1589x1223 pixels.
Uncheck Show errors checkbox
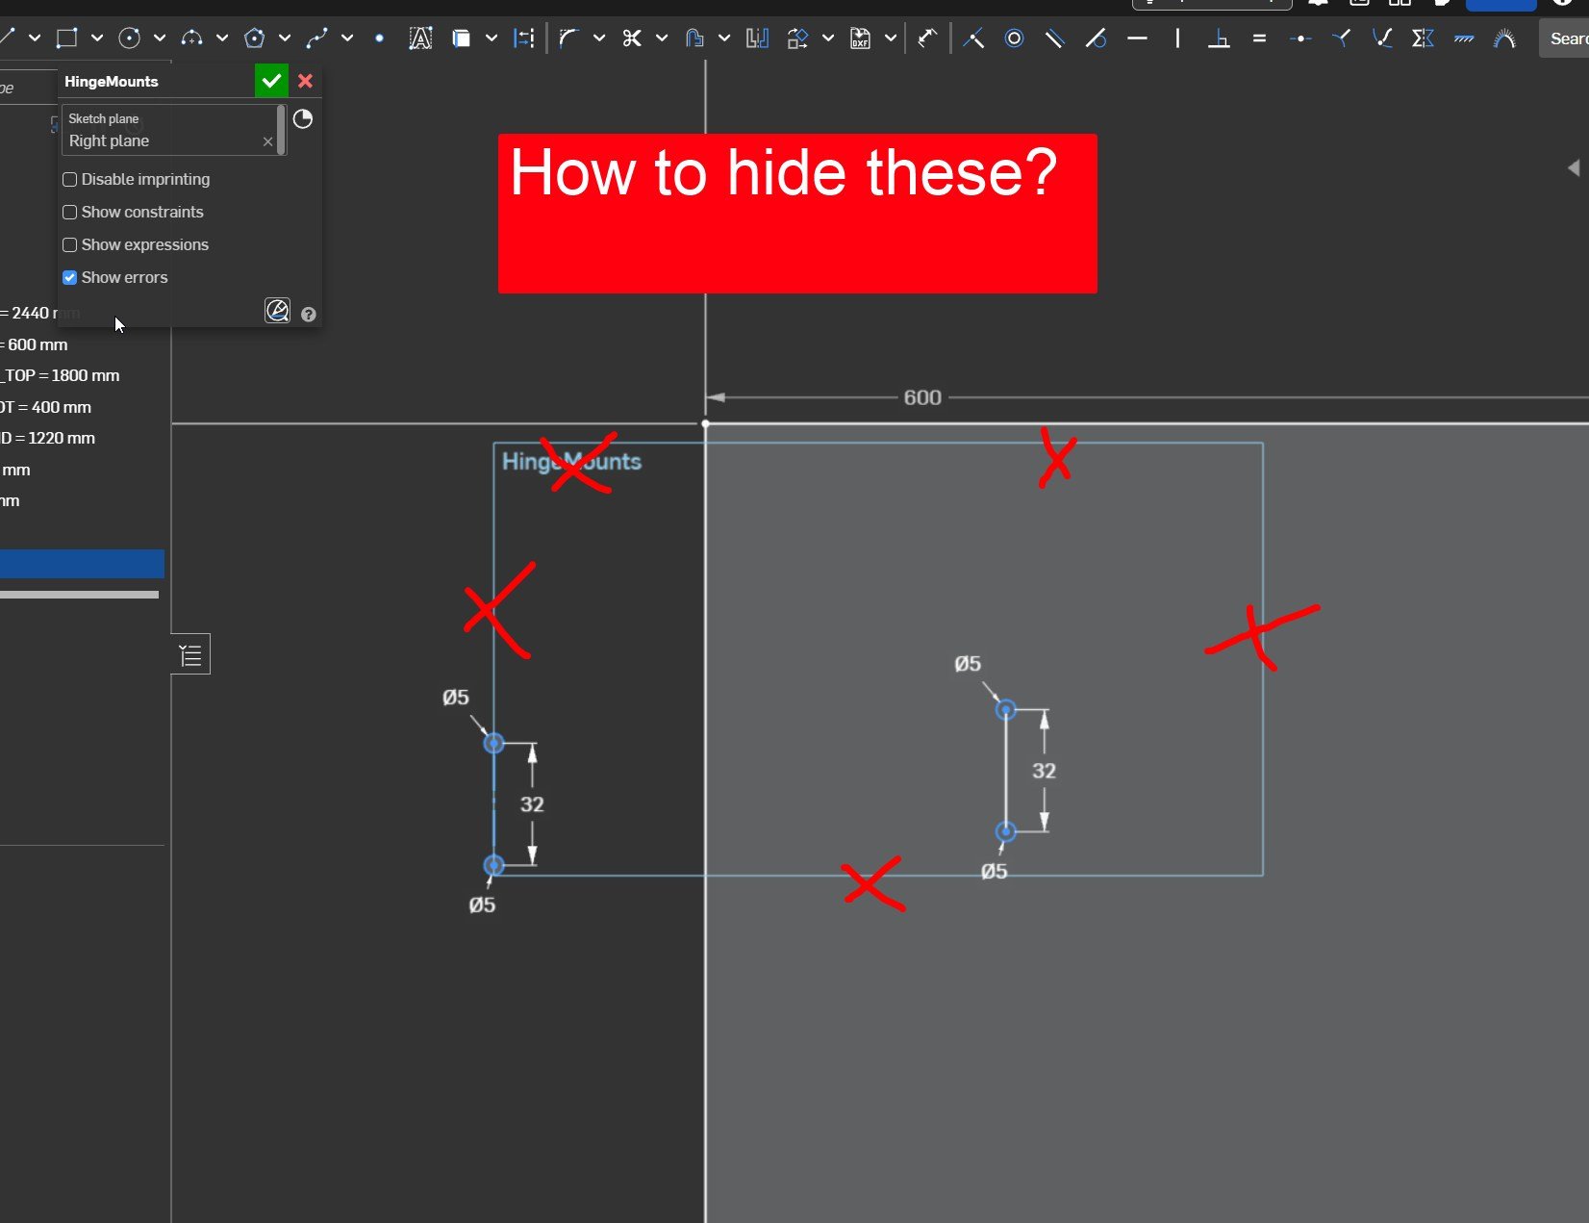(x=69, y=278)
